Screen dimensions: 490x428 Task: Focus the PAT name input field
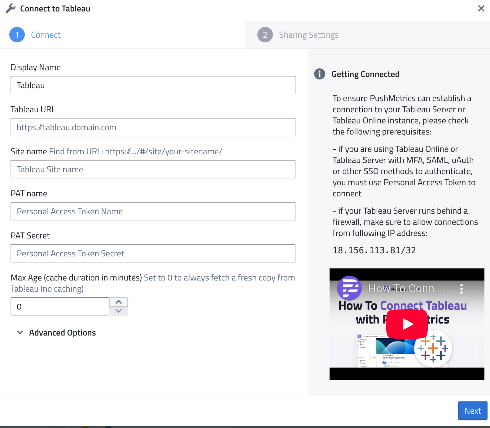153,212
